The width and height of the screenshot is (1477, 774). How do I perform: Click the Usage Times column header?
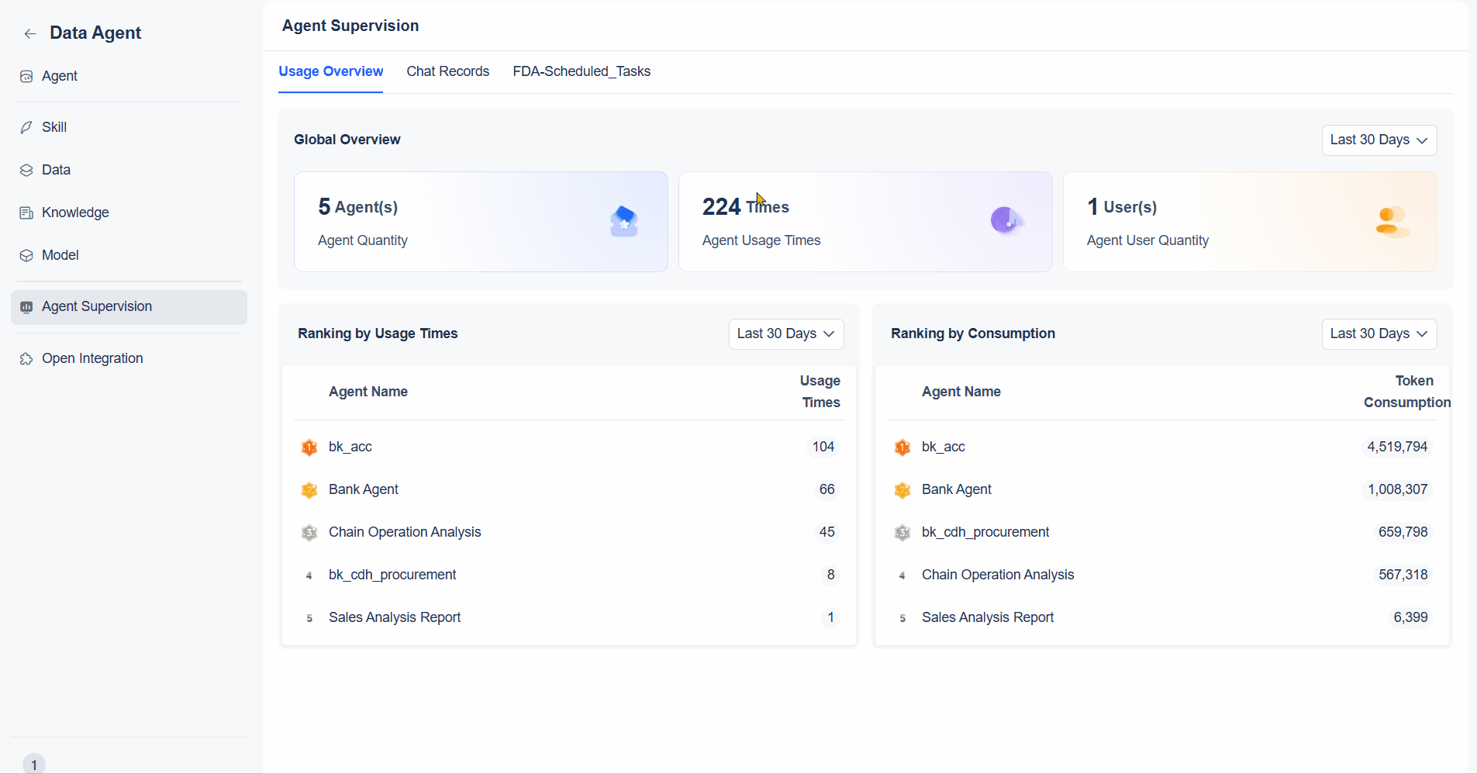coord(820,392)
